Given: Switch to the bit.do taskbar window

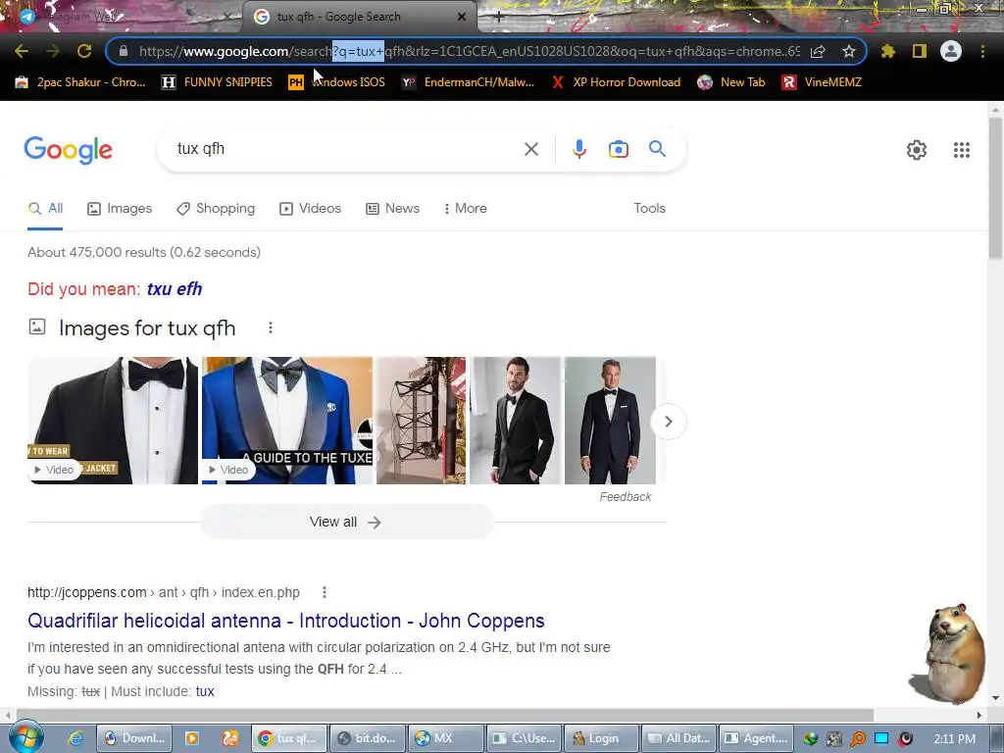Looking at the screenshot, I should click(368, 738).
